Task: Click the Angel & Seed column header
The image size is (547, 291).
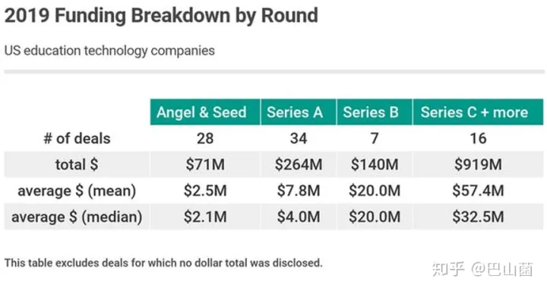Action: [x=205, y=112]
